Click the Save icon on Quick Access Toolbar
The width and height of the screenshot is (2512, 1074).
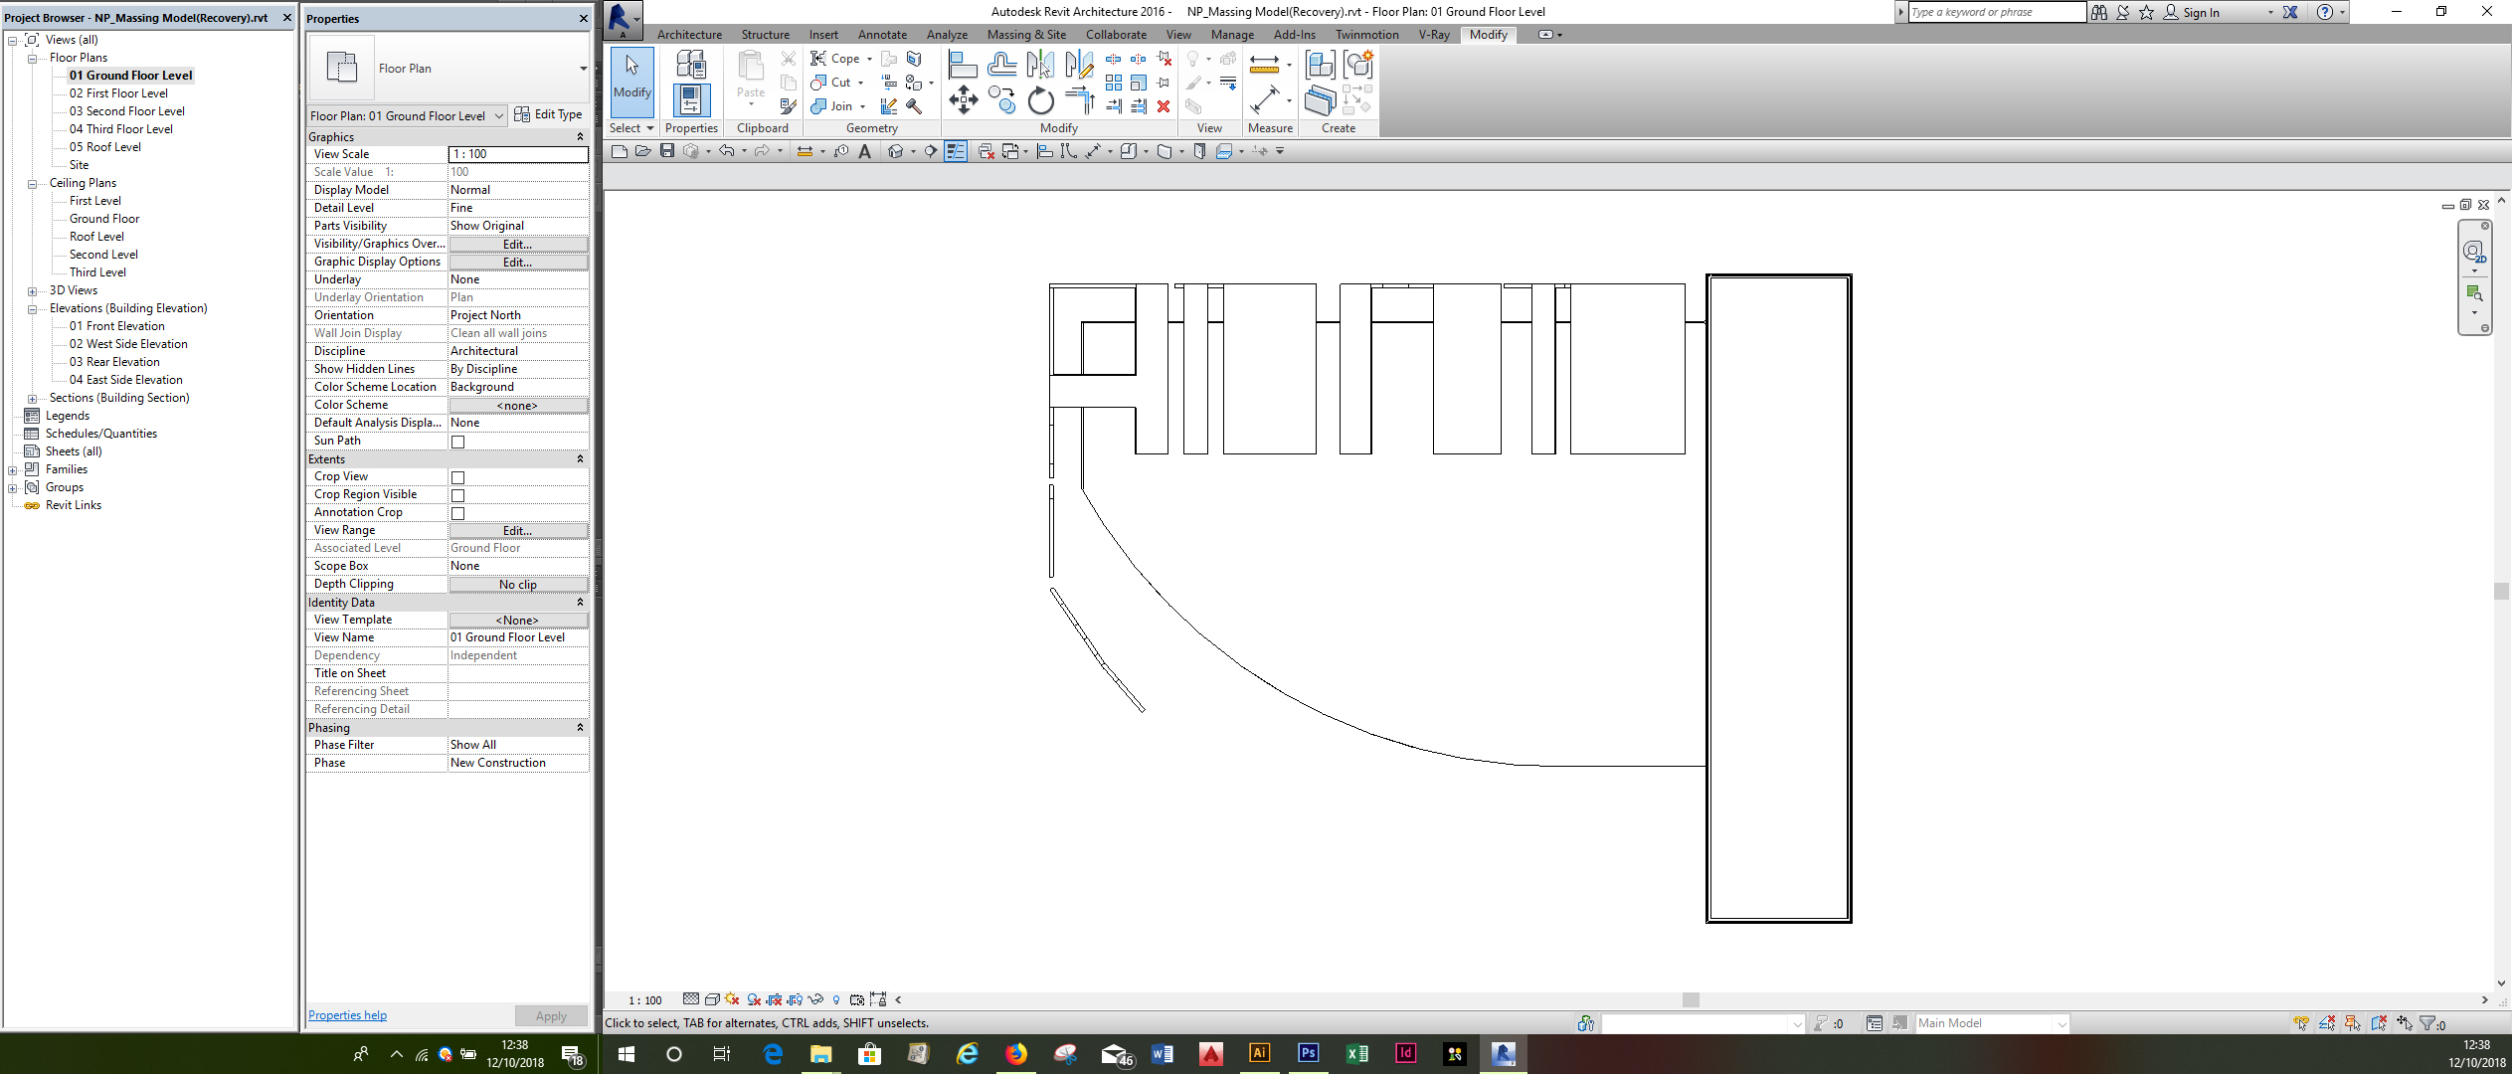(667, 151)
